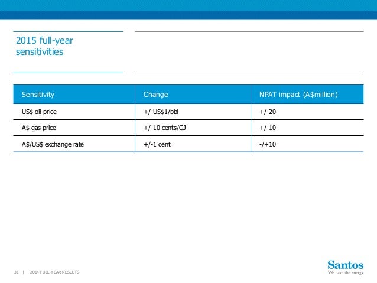The width and height of the screenshot is (377, 283).
Task: Click the slide number '31'
Action: (17, 272)
